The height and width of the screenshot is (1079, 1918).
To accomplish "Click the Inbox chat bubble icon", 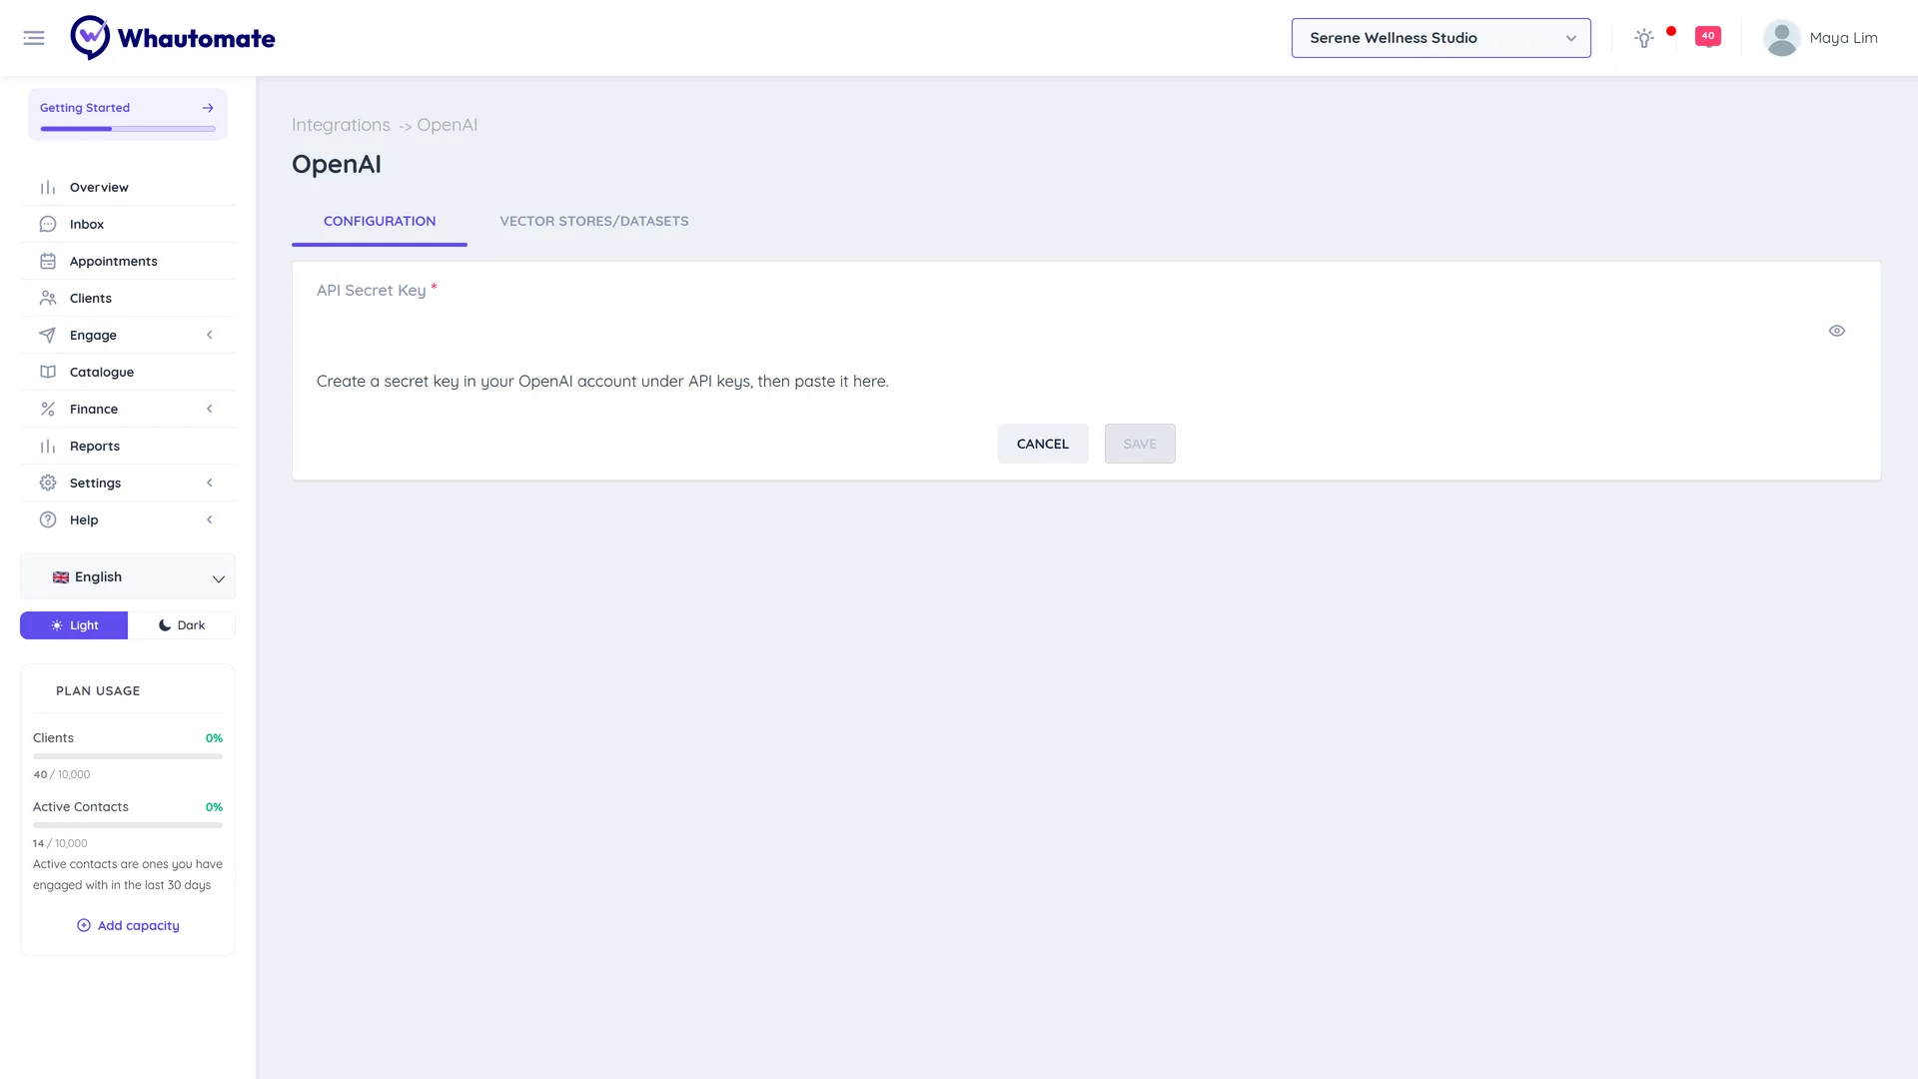I will coord(48,224).
